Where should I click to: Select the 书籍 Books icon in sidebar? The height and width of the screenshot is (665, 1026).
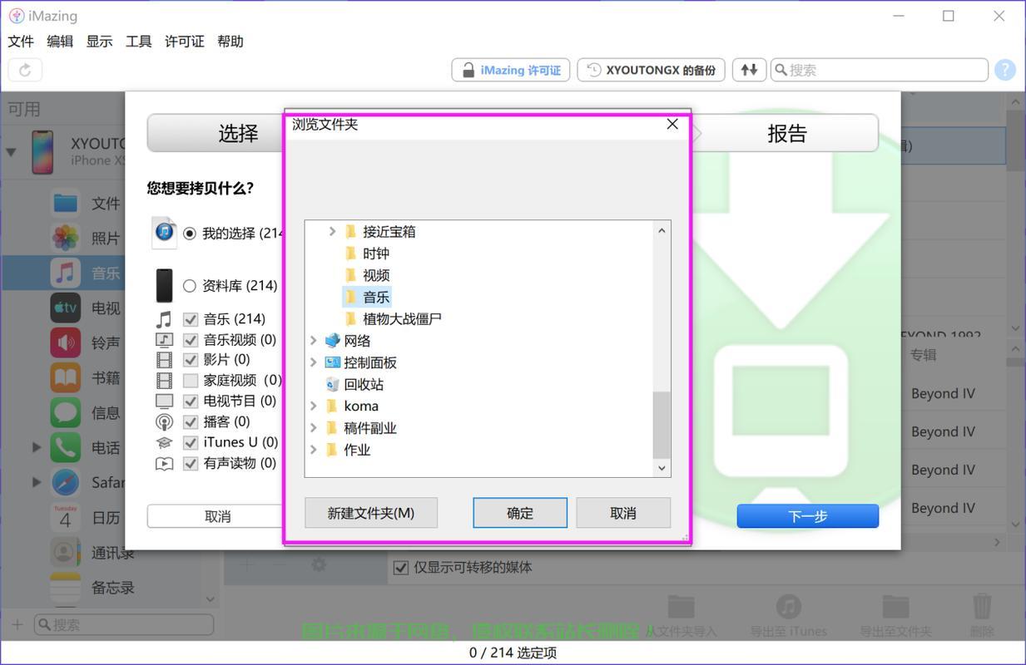tap(65, 377)
